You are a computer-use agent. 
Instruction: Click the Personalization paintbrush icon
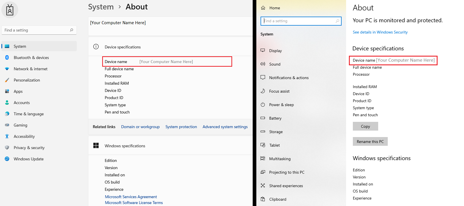click(7, 80)
